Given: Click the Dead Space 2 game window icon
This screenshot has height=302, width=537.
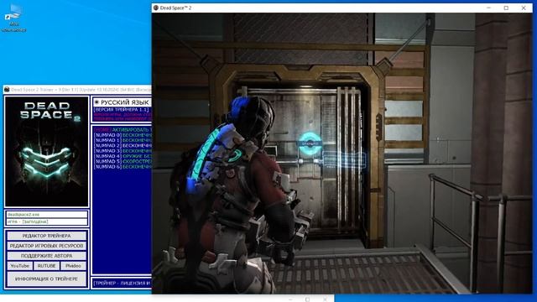Looking at the screenshot, I should point(156,8).
